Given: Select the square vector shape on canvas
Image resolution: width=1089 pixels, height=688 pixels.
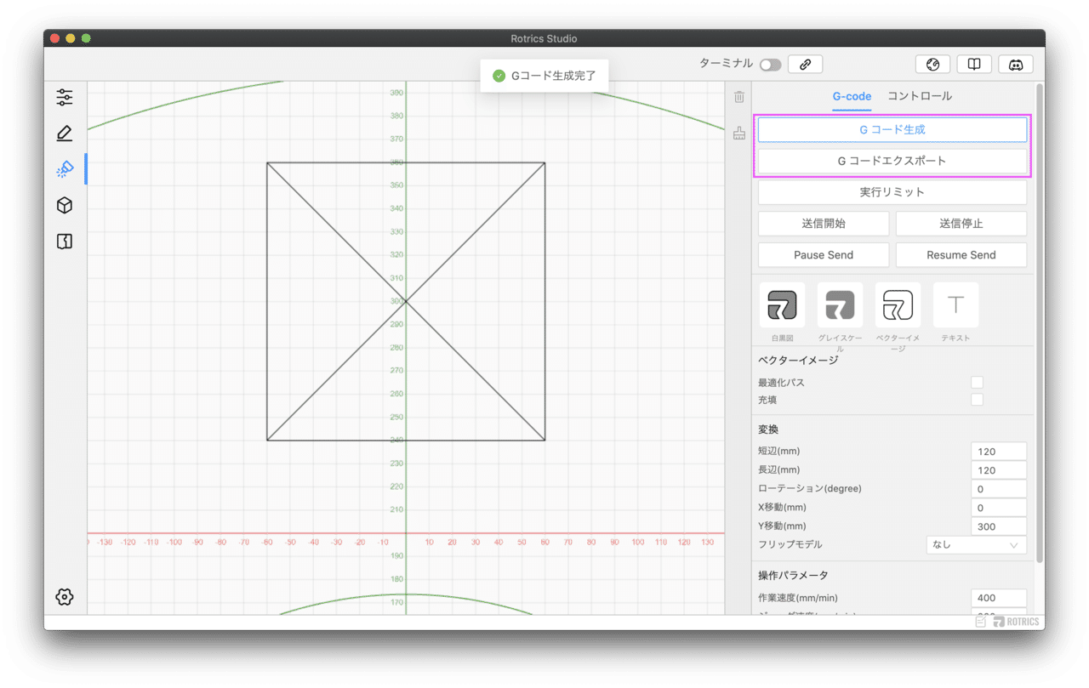Looking at the screenshot, I should coord(406,301).
